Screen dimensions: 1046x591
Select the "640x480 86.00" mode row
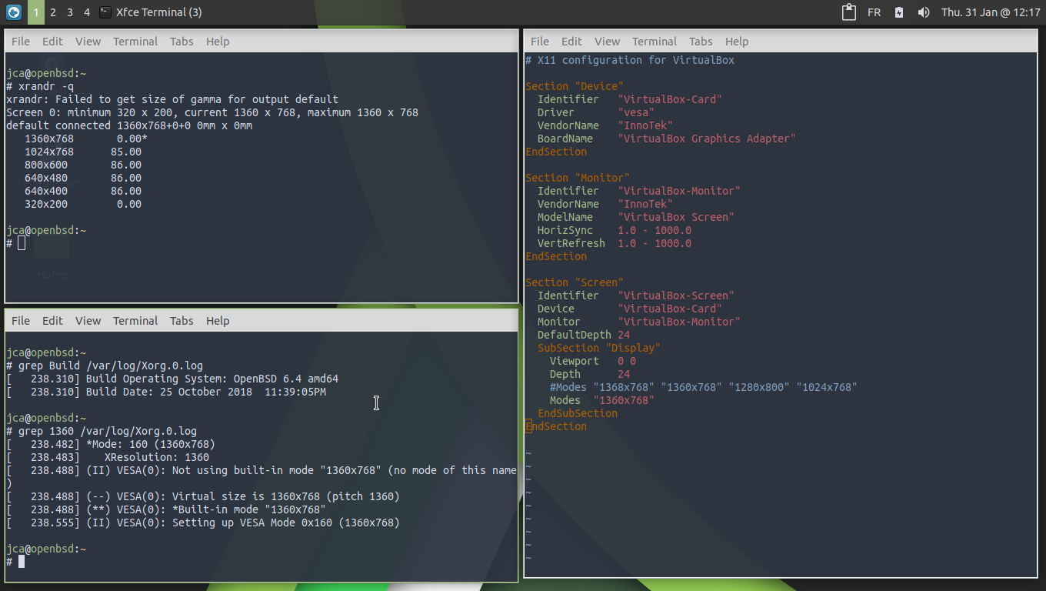coord(83,178)
